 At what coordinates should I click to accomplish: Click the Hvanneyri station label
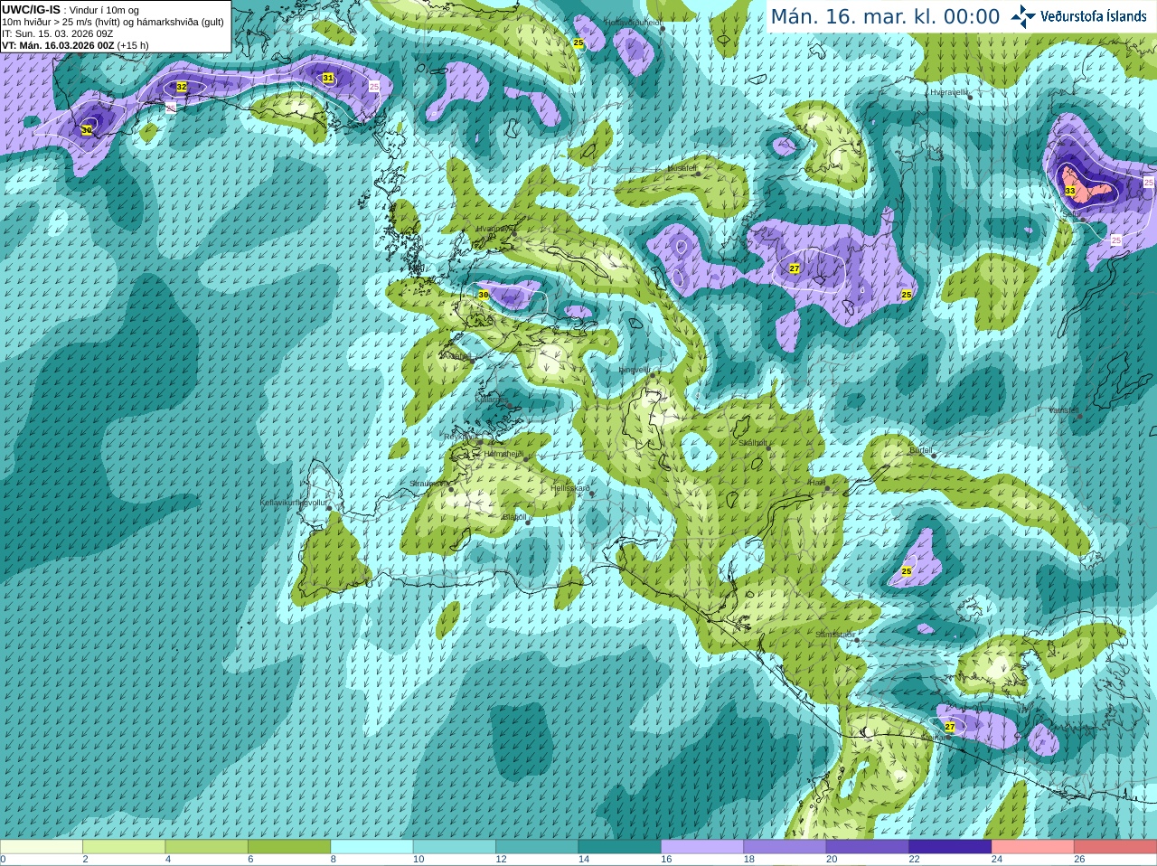[494, 229]
